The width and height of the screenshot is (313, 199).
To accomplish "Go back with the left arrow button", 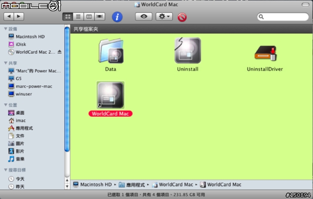I will (9, 17).
